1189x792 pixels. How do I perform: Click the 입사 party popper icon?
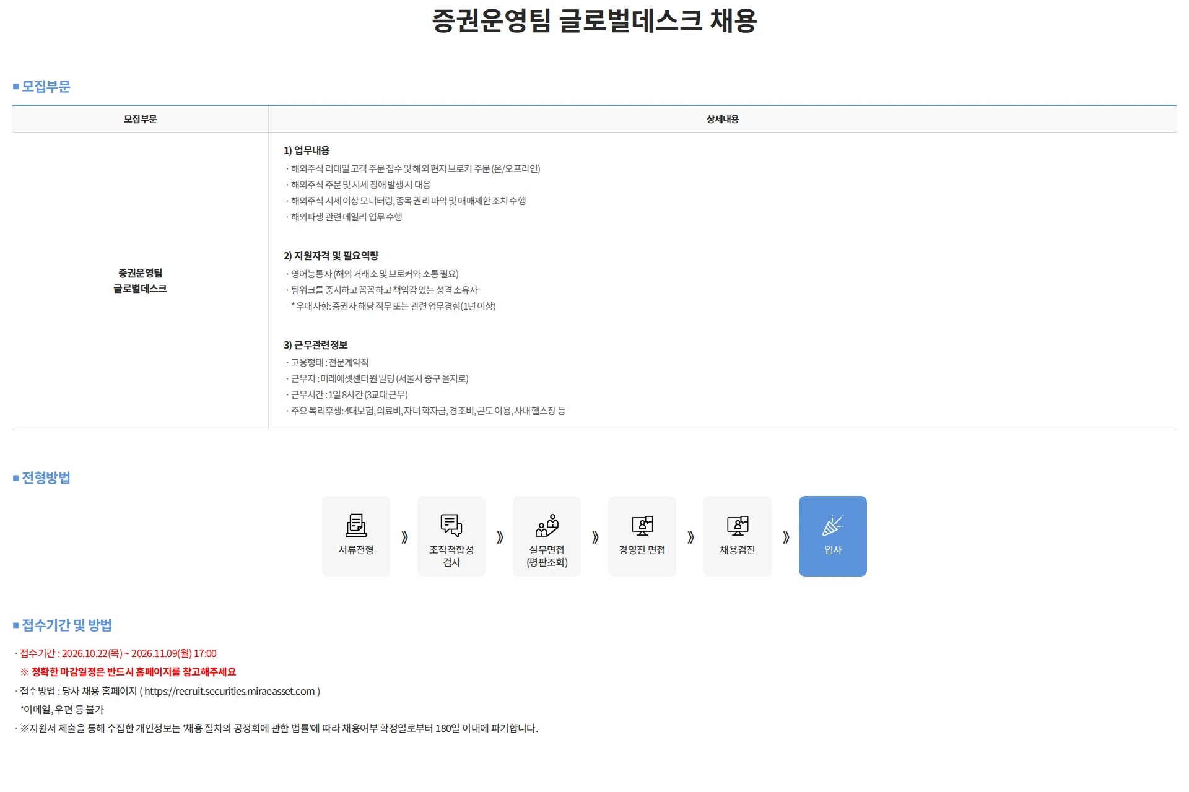coord(833,525)
